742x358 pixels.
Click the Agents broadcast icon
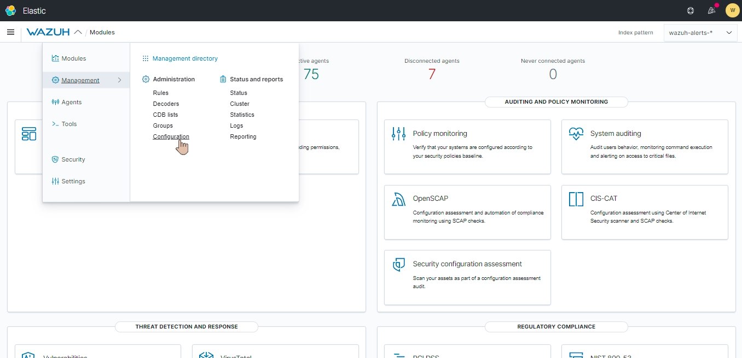[x=55, y=102]
